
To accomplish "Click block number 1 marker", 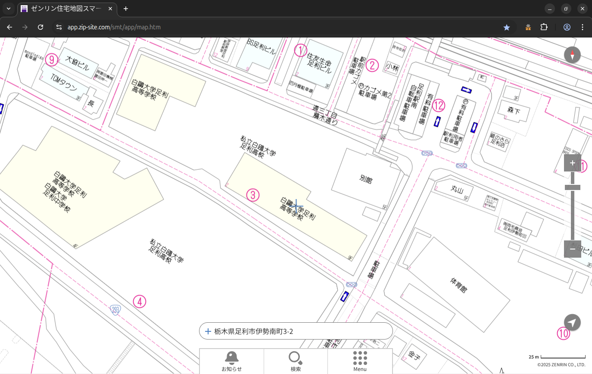I will pos(301,50).
